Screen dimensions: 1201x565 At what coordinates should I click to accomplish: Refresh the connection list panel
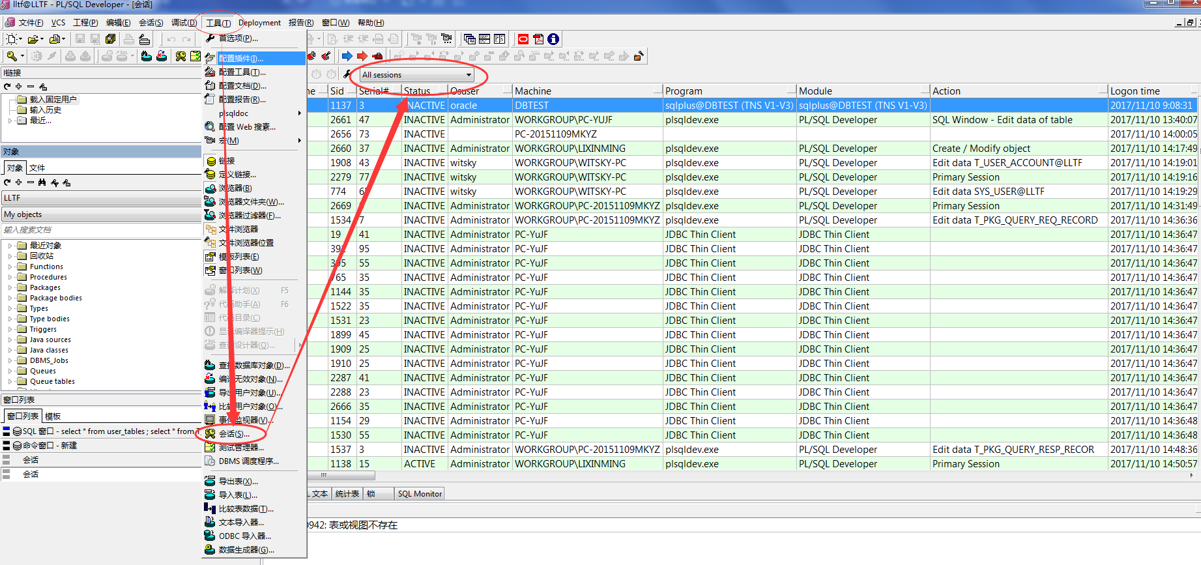point(7,86)
